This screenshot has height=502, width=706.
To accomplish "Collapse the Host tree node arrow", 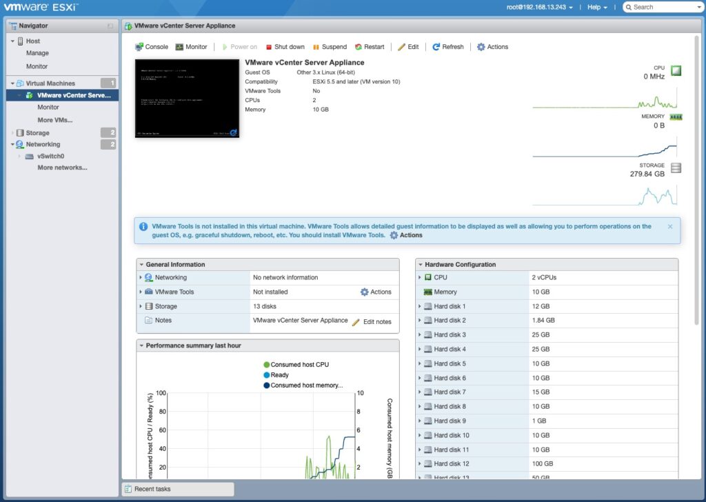I will pos(12,41).
